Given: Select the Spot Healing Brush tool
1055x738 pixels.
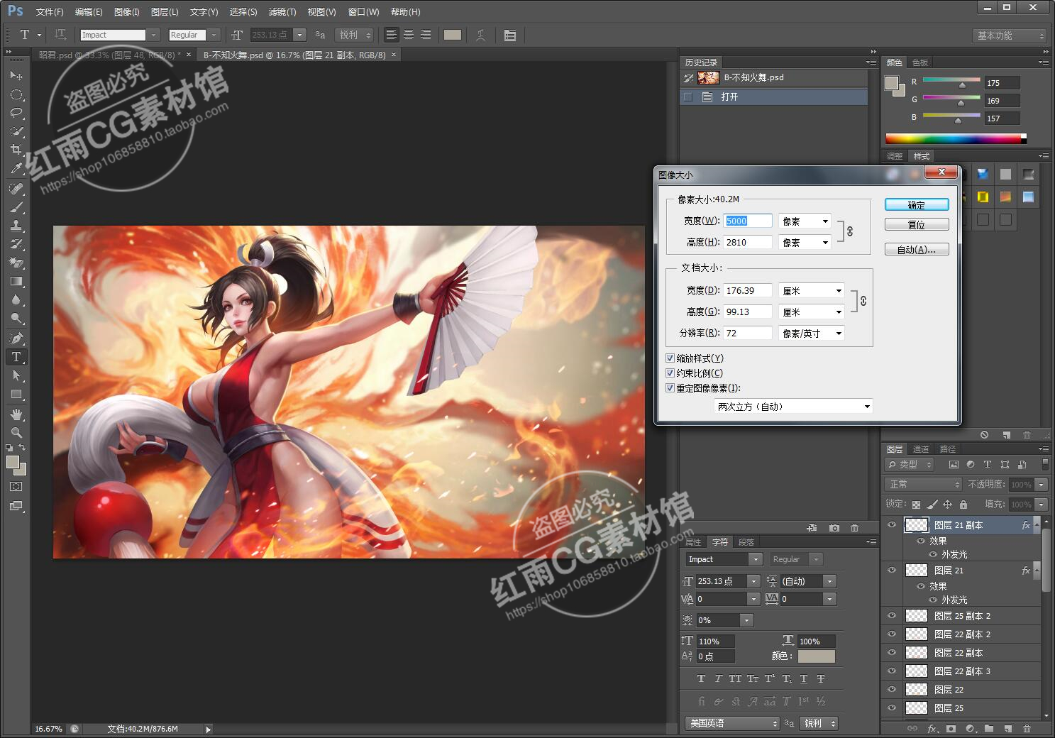Looking at the screenshot, I should pos(16,189).
